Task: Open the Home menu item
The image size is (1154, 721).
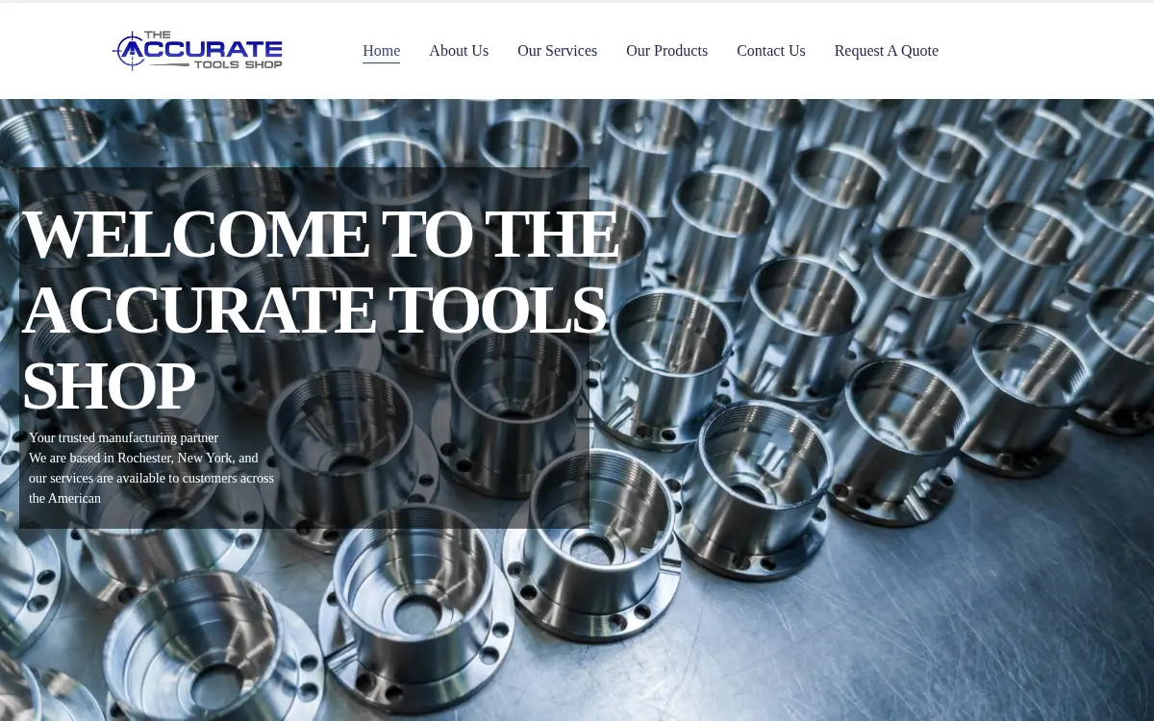Action: tap(381, 51)
